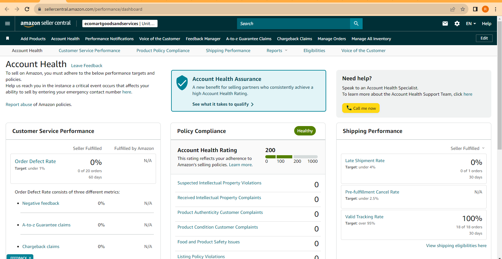Open Chargeback Claims shortcut
Screen dimensions: 502x259
[294, 39]
